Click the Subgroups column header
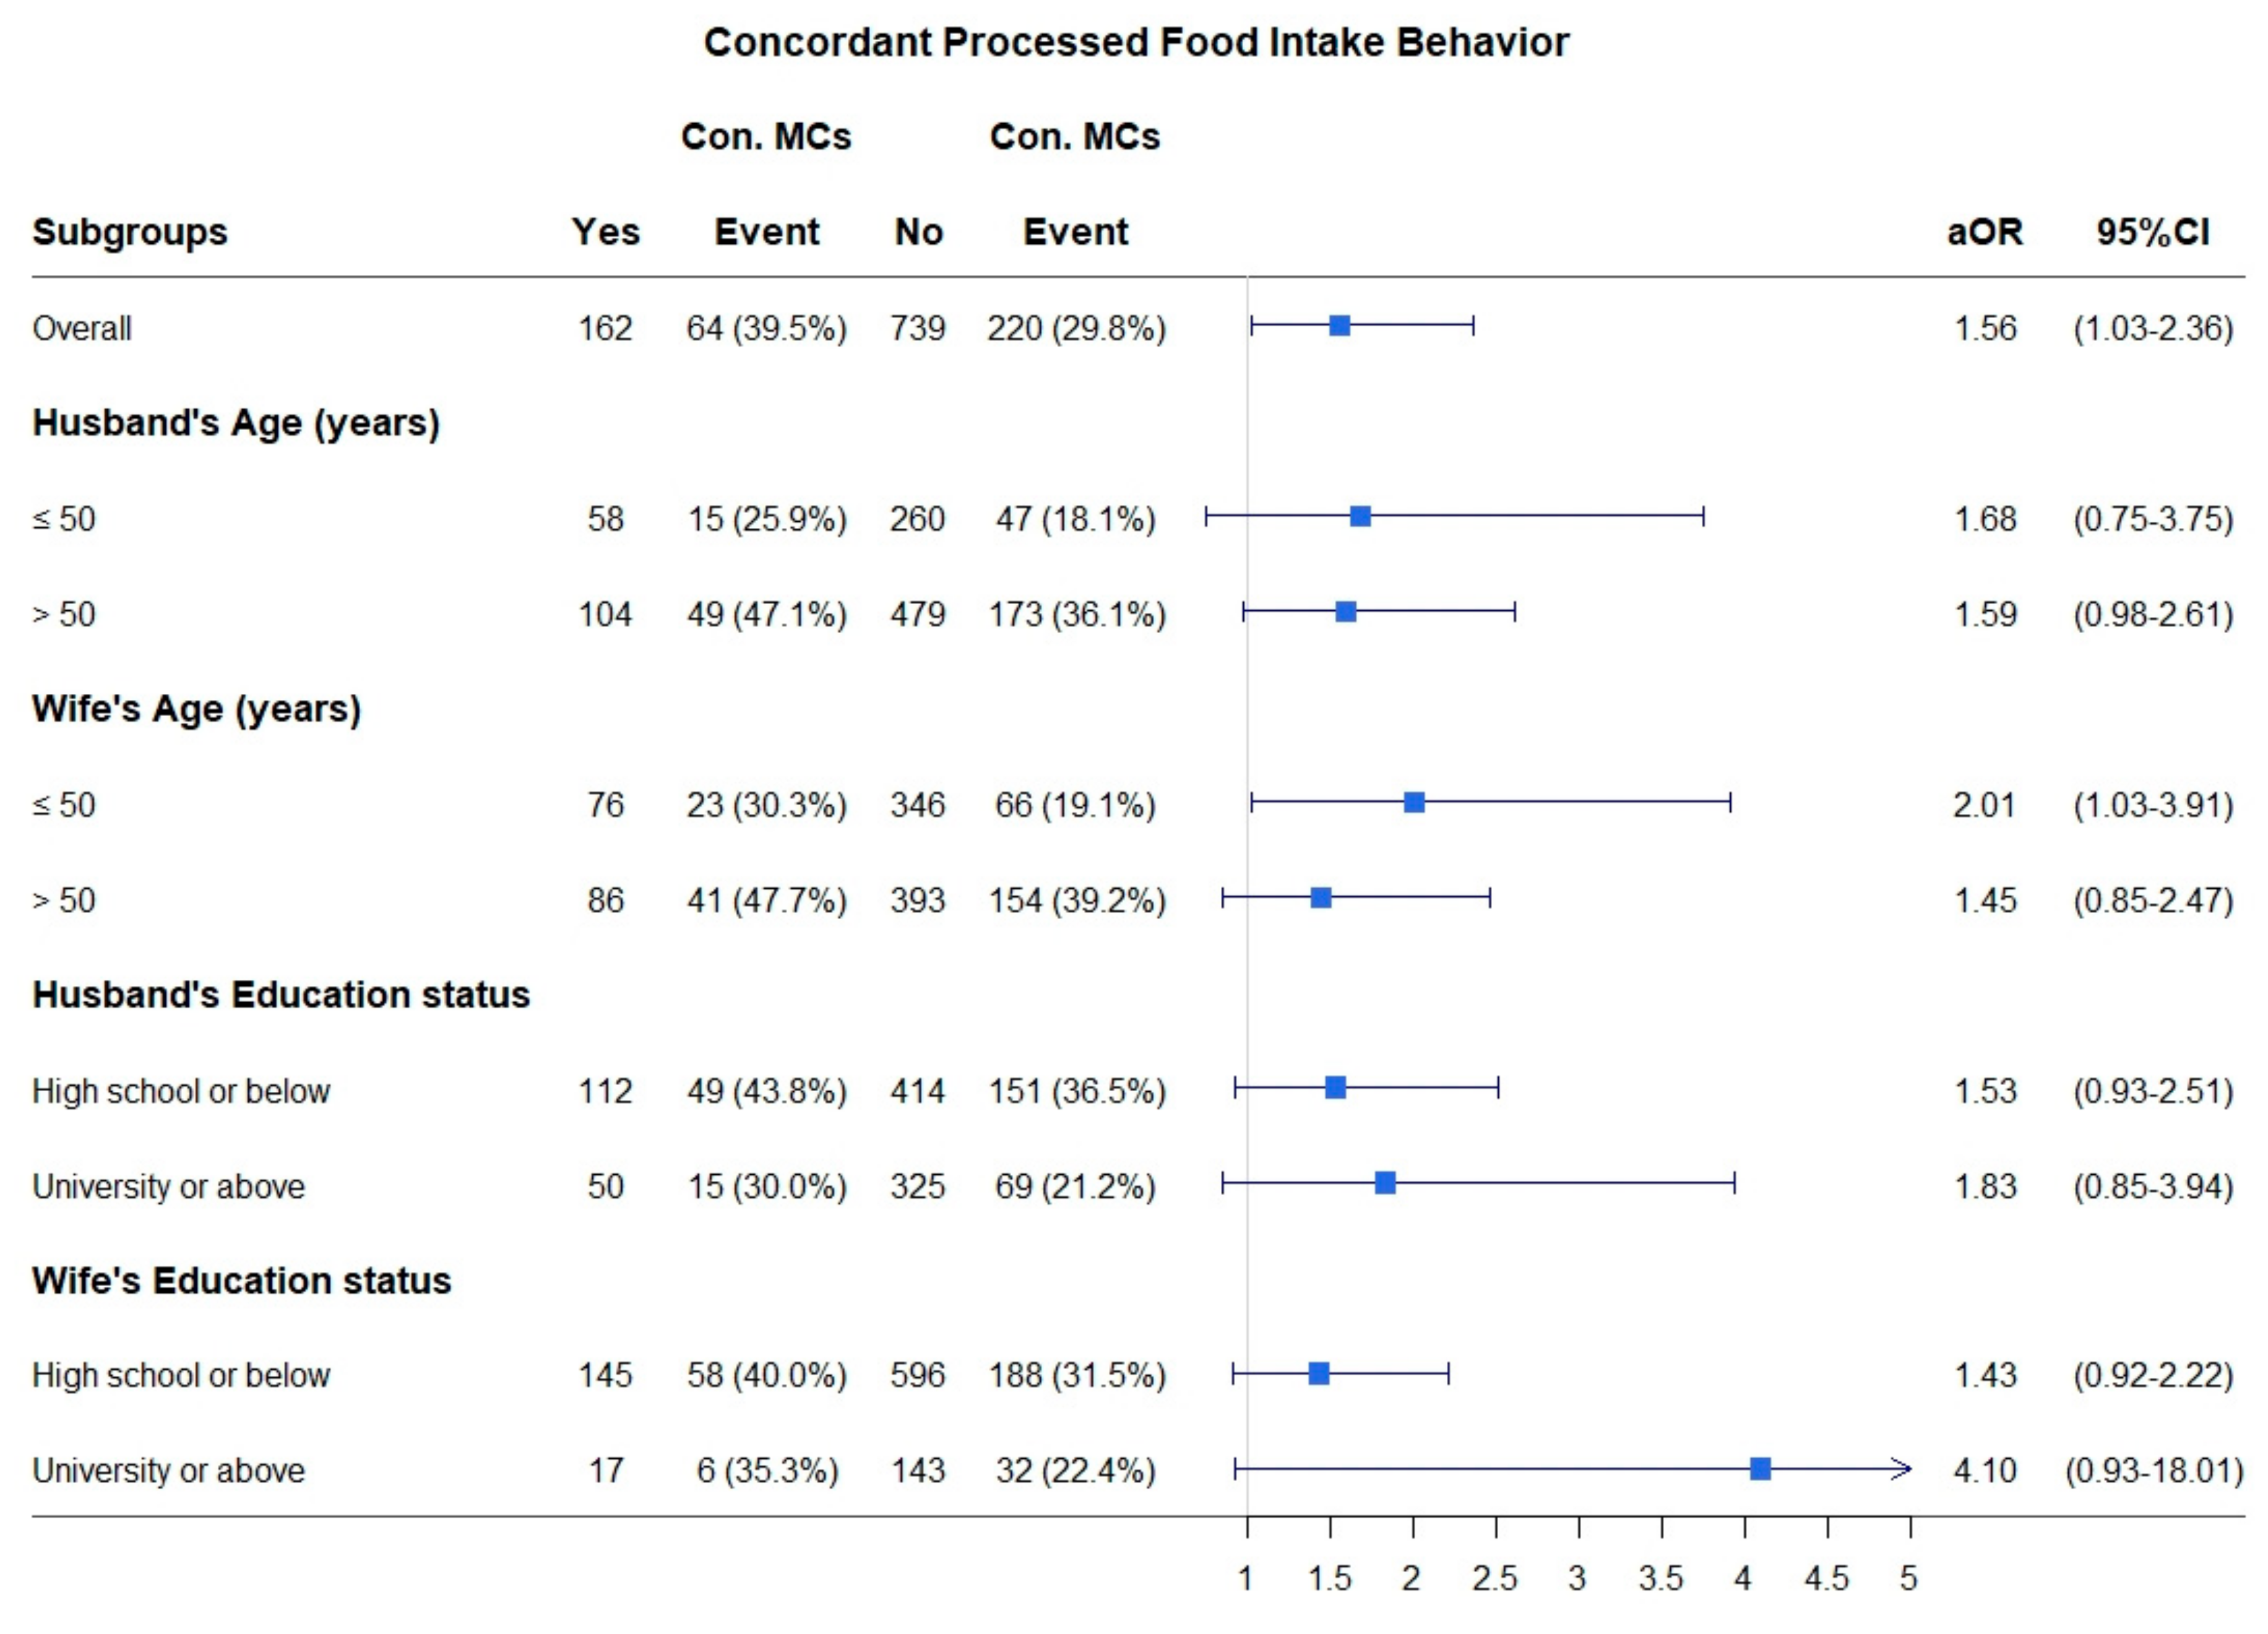 [x=130, y=232]
